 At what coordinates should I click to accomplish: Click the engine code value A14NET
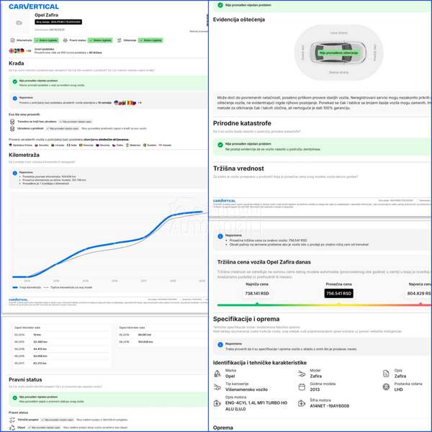pos(329,406)
